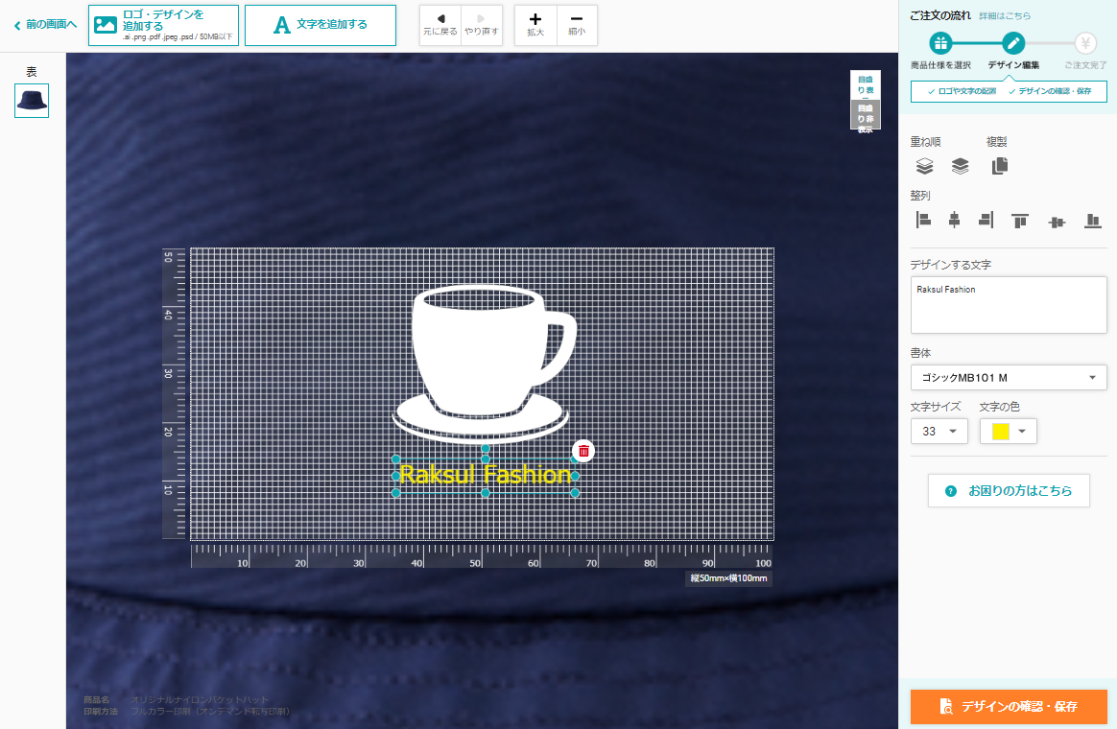Align selection to left edge
The image size is (1117, 729).
pyautogui.click(x=923, y=220)
